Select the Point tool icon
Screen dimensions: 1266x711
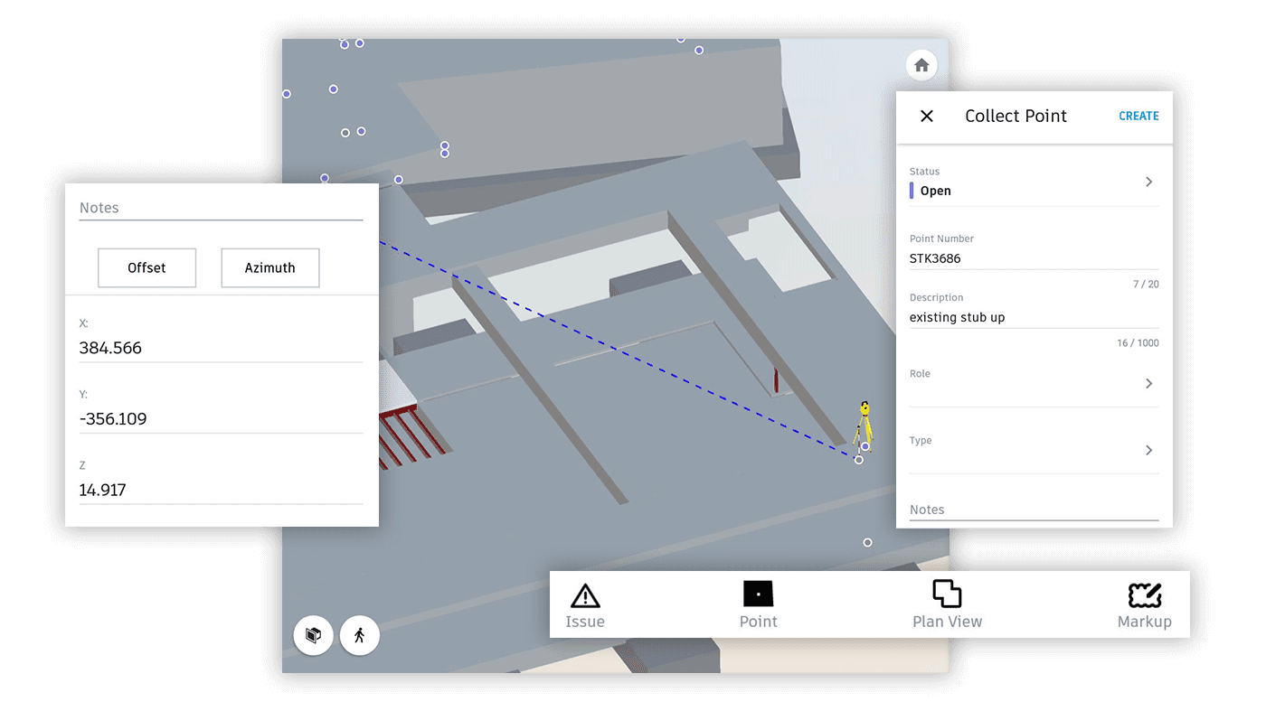pos(758,594)
